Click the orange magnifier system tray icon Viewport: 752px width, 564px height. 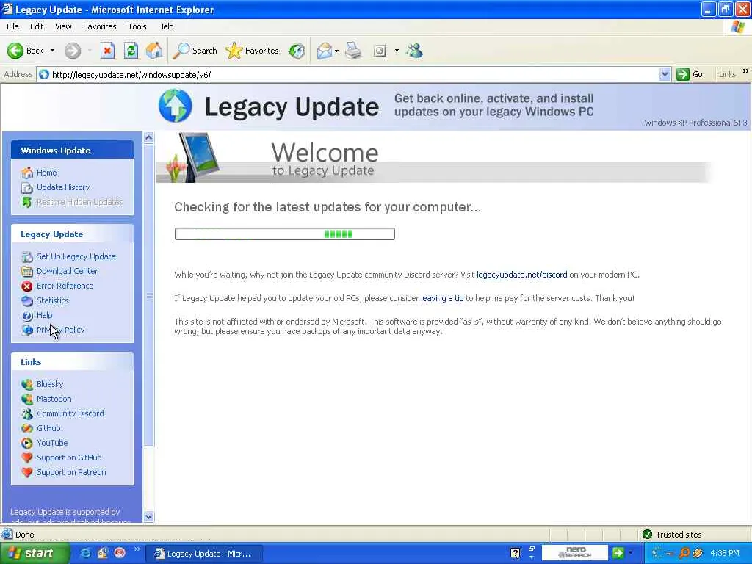(x=684, y=553)
